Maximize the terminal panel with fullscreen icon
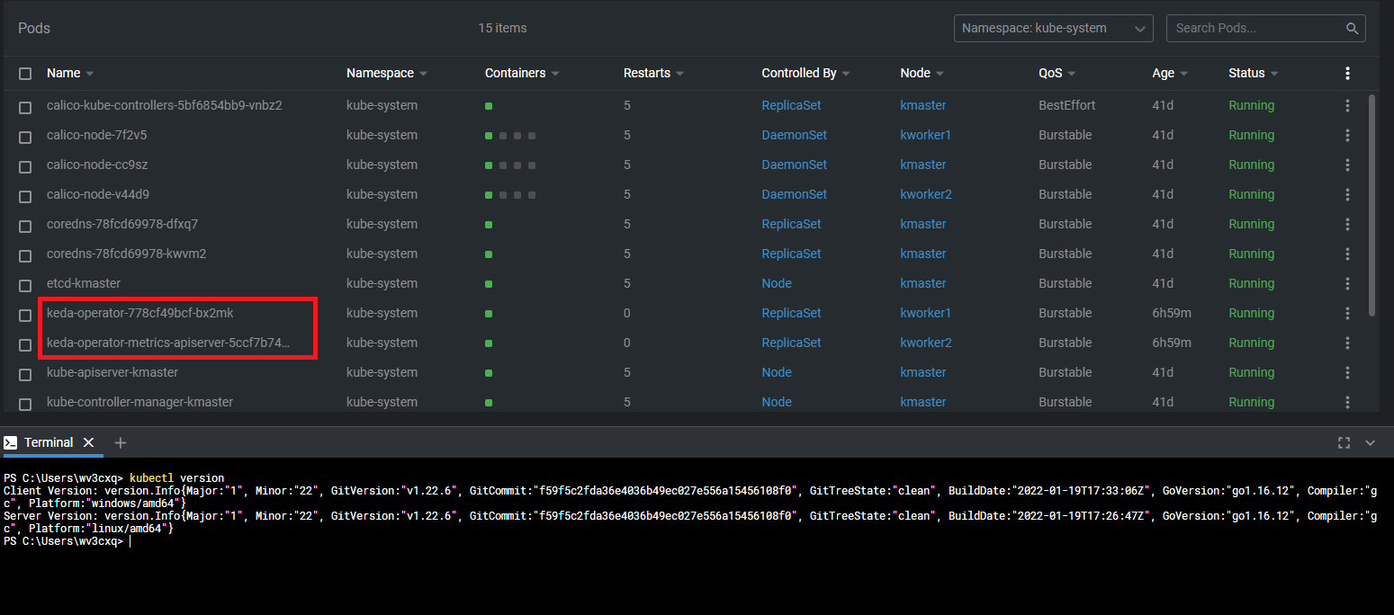 (1344, 442)
